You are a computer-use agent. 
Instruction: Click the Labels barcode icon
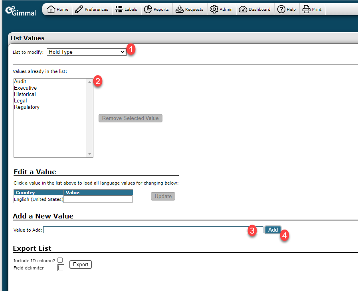(x=119, y=9)
